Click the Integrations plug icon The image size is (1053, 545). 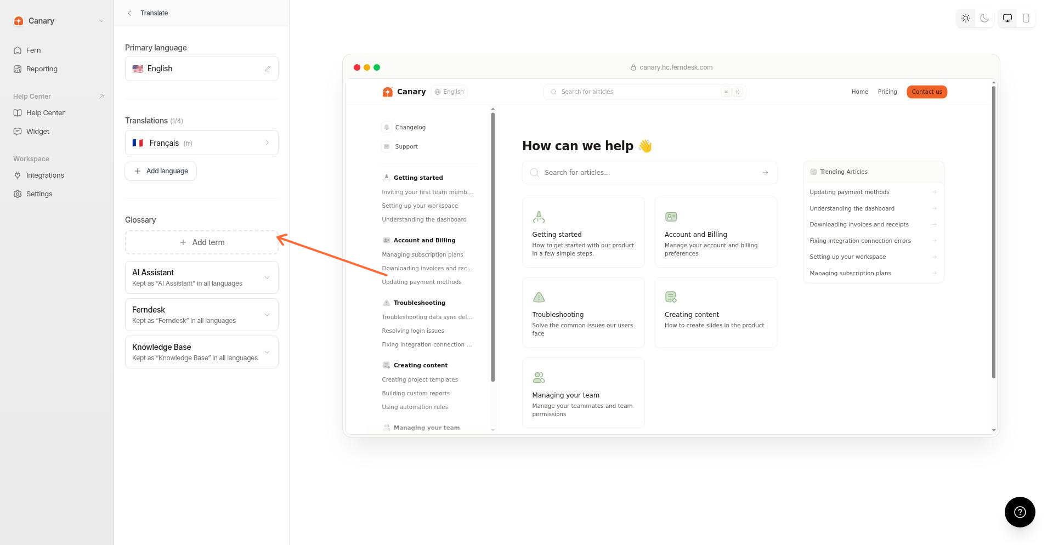coord(18,175)
